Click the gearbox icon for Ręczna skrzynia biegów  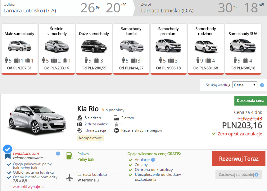116,130
